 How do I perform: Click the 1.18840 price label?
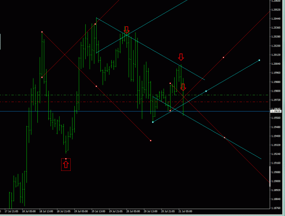[276, 199]
